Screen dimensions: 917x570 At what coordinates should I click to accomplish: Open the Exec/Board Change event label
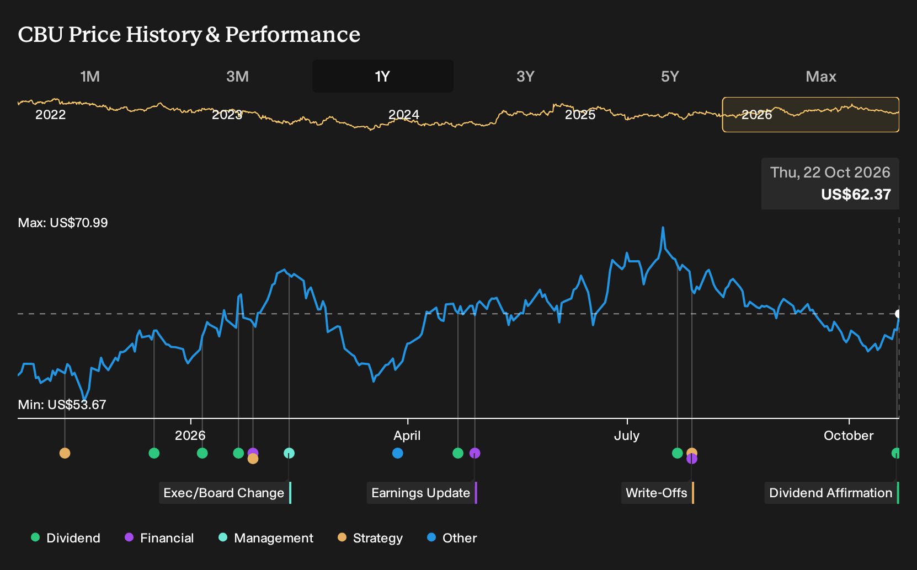(x=225, y=493)
